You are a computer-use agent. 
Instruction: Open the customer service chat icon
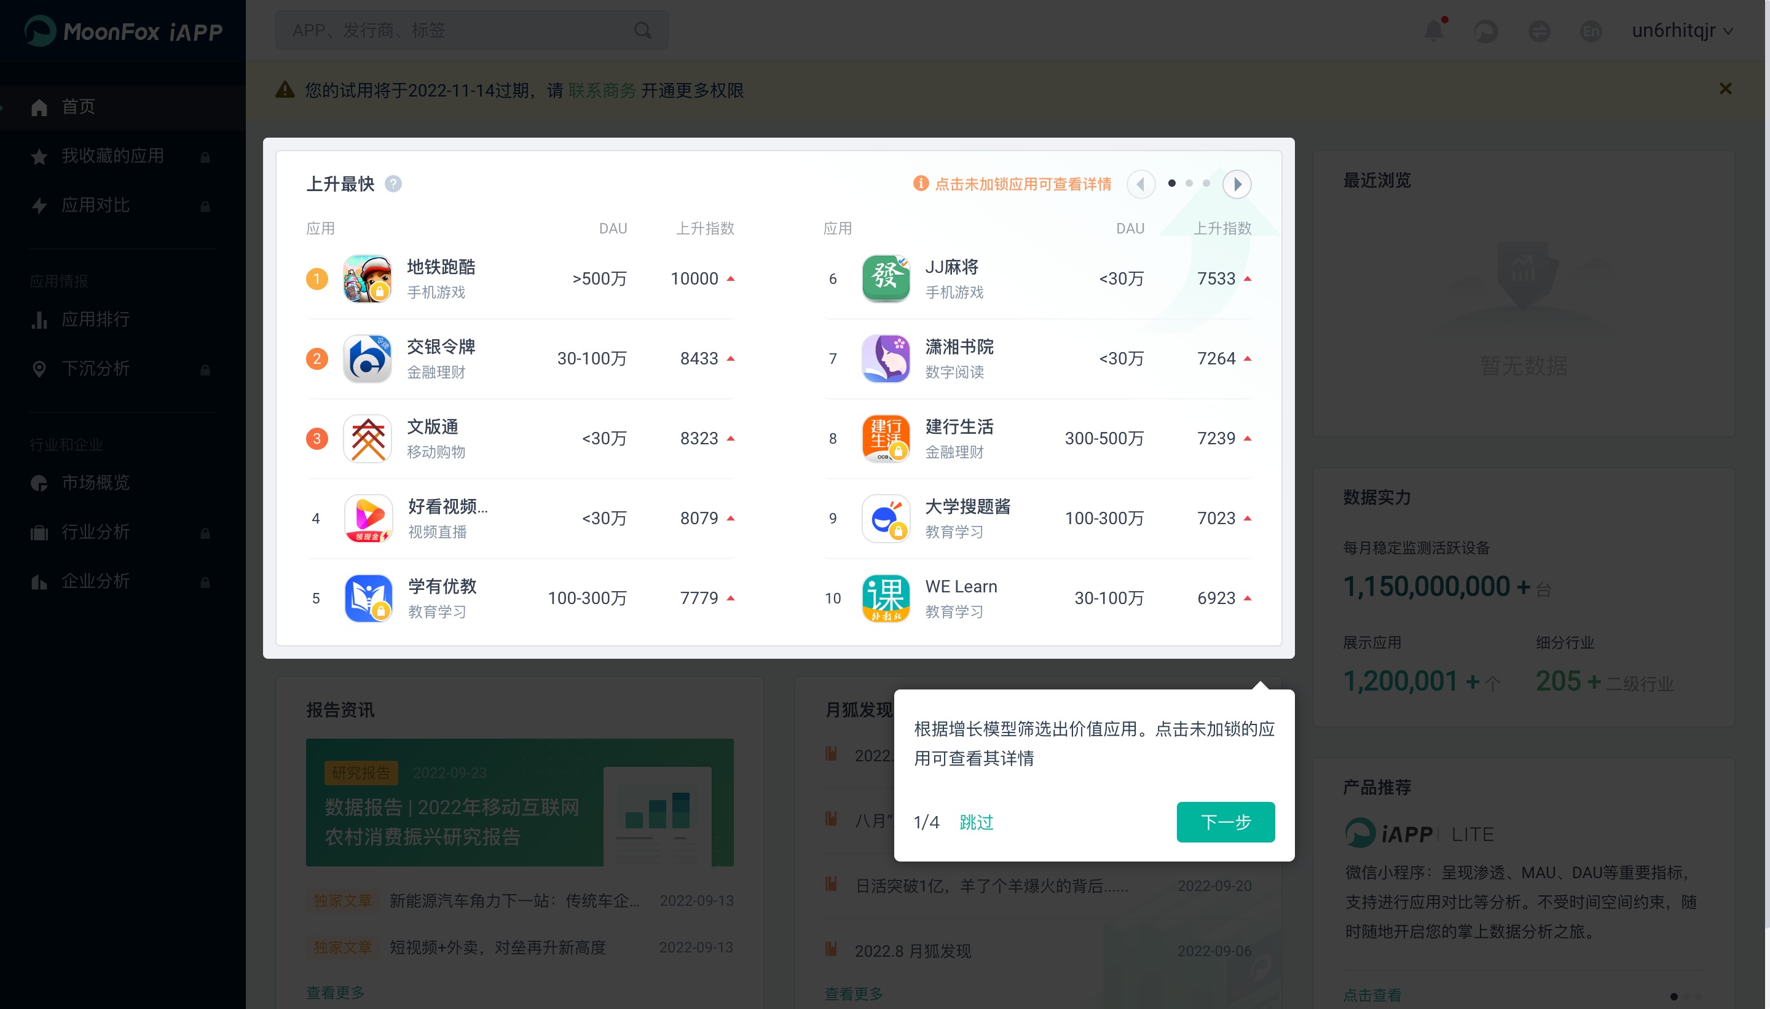(x=1486, y=31)
